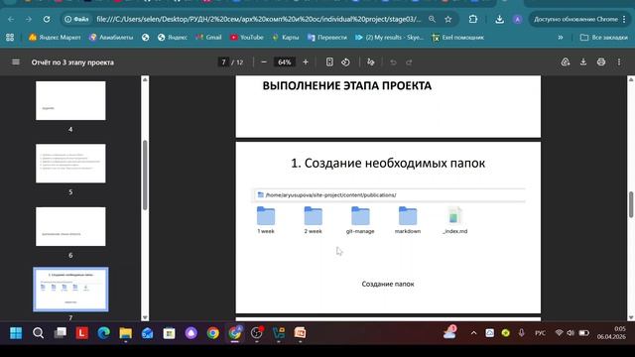Image resolution: width=635 pixels, height=357 pixels.
Task: Open the Все закладки folder
Action: coord(604,38)
